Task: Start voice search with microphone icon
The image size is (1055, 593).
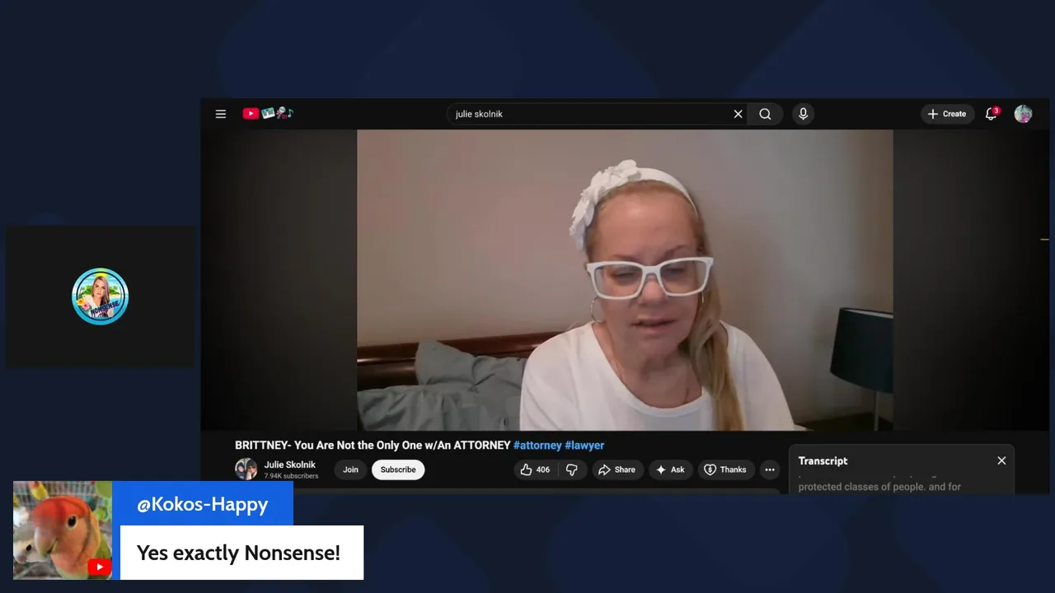Action: tap(803, 114)
